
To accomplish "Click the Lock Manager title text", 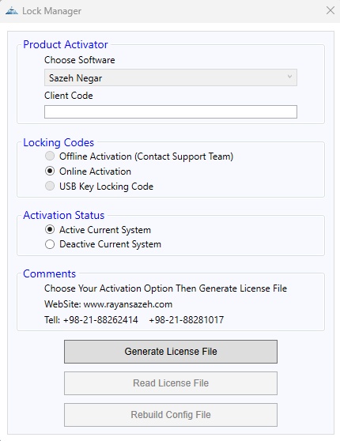I will [51, 11].
